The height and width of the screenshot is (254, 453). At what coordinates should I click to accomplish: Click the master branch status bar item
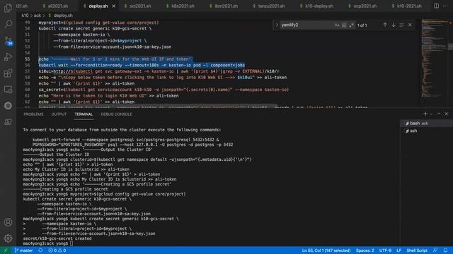pyautogui.click(x=23, y=250)
